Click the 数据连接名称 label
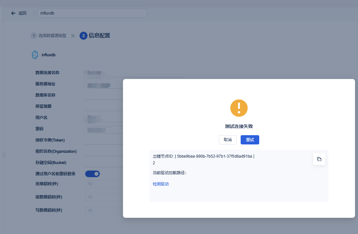The width and height of the screenshot is (358, 234). pos(47,73)
